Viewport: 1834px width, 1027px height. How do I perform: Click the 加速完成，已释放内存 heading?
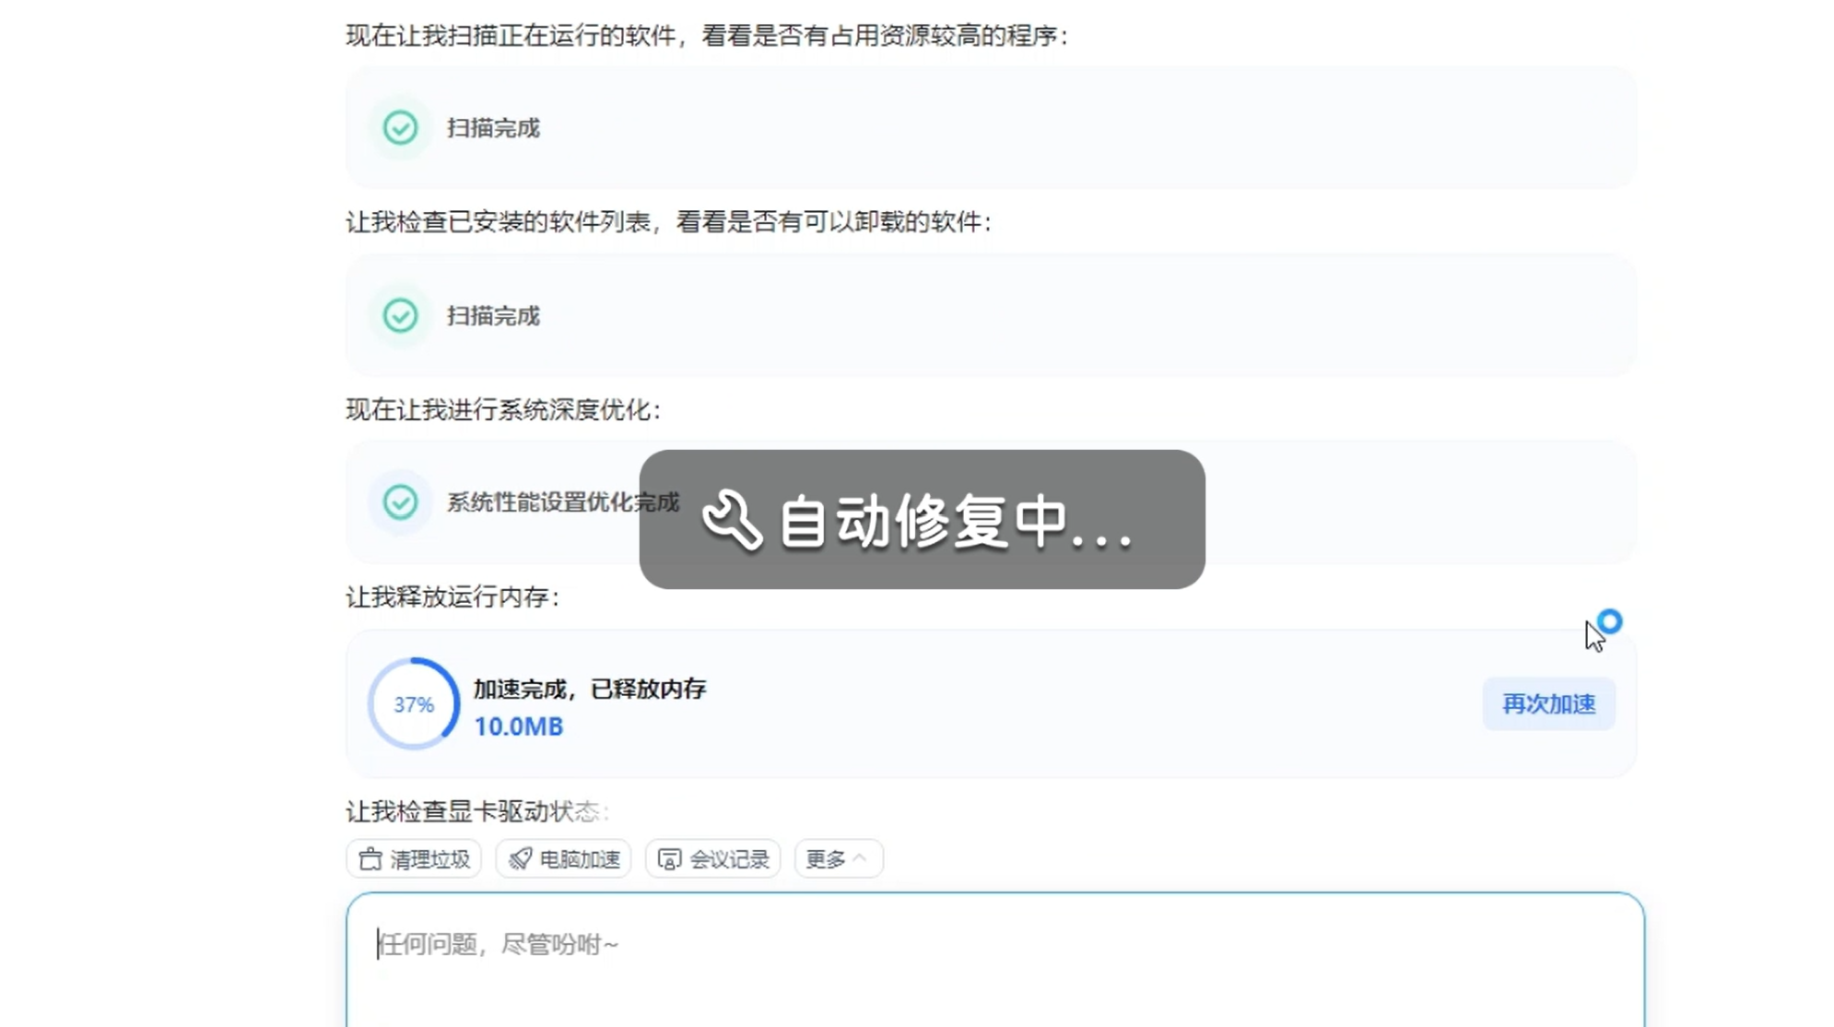[590, 689]
